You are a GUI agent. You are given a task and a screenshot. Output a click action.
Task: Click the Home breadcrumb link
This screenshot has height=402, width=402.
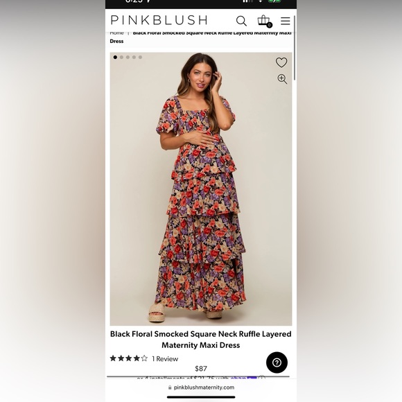(x=116, y=33)
